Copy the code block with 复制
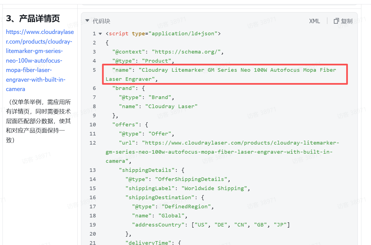This screenshot has width=371, height=245. click(343, 21)
